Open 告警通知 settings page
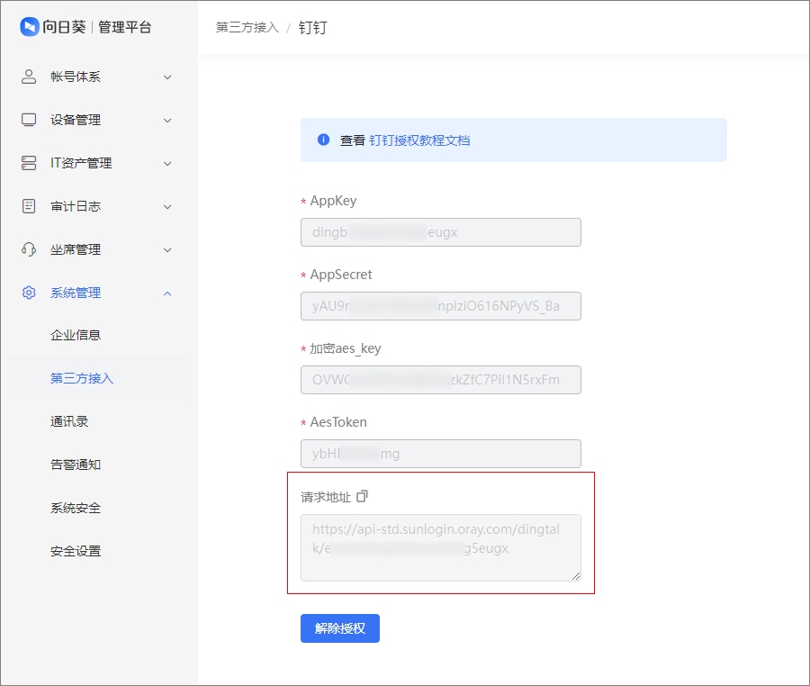This screenshot has width=810, height=686. [x=76, y=465]
